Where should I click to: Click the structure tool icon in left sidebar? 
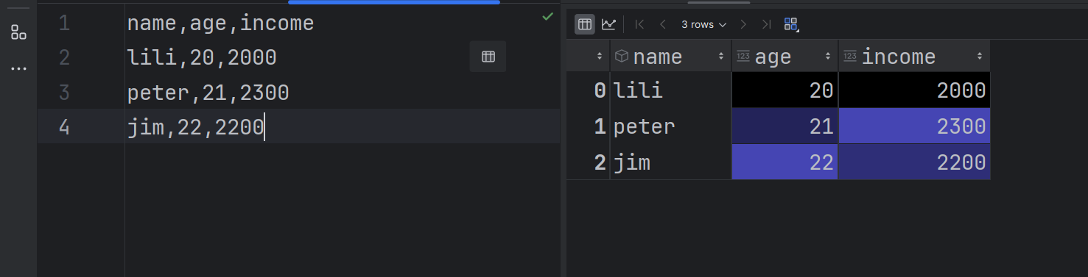pyautogui.click(x=18, y=32)
